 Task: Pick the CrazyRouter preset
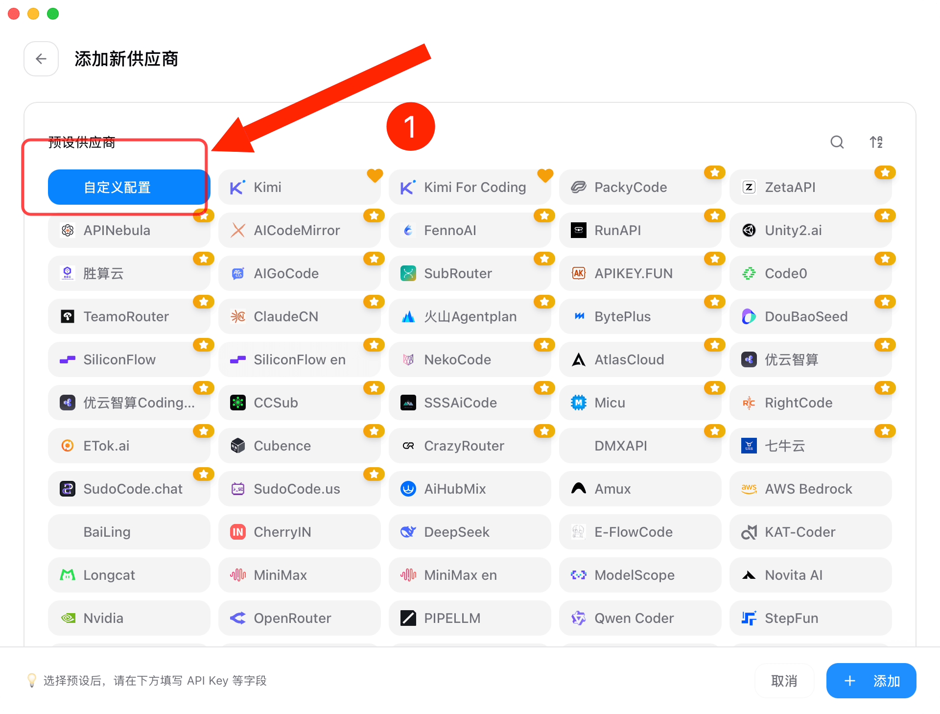(x=470, y=446)
